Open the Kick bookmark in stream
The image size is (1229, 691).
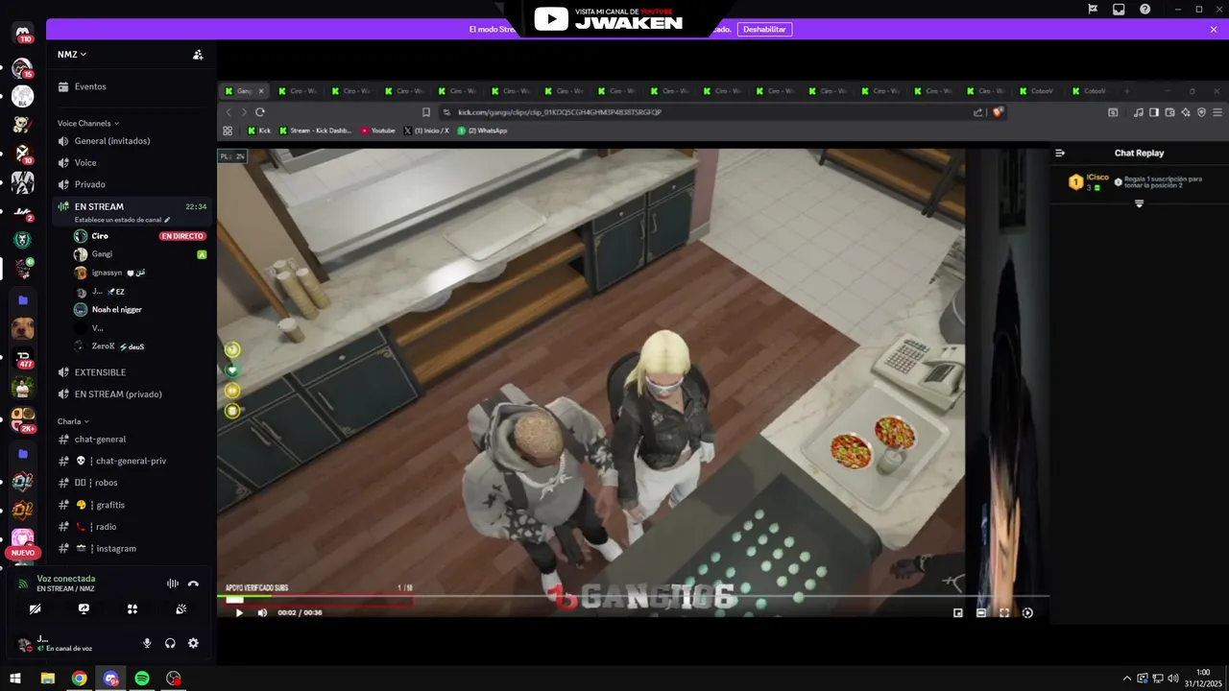click(x=259, y=131)
